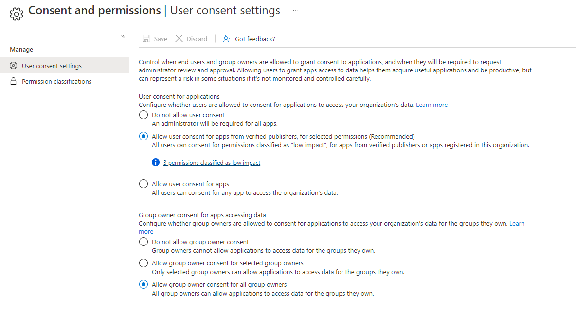Select Do not allow group owner consent
The width and height of the screenshot is (576, 314).
pyautogui.click(x=144, y=242)
